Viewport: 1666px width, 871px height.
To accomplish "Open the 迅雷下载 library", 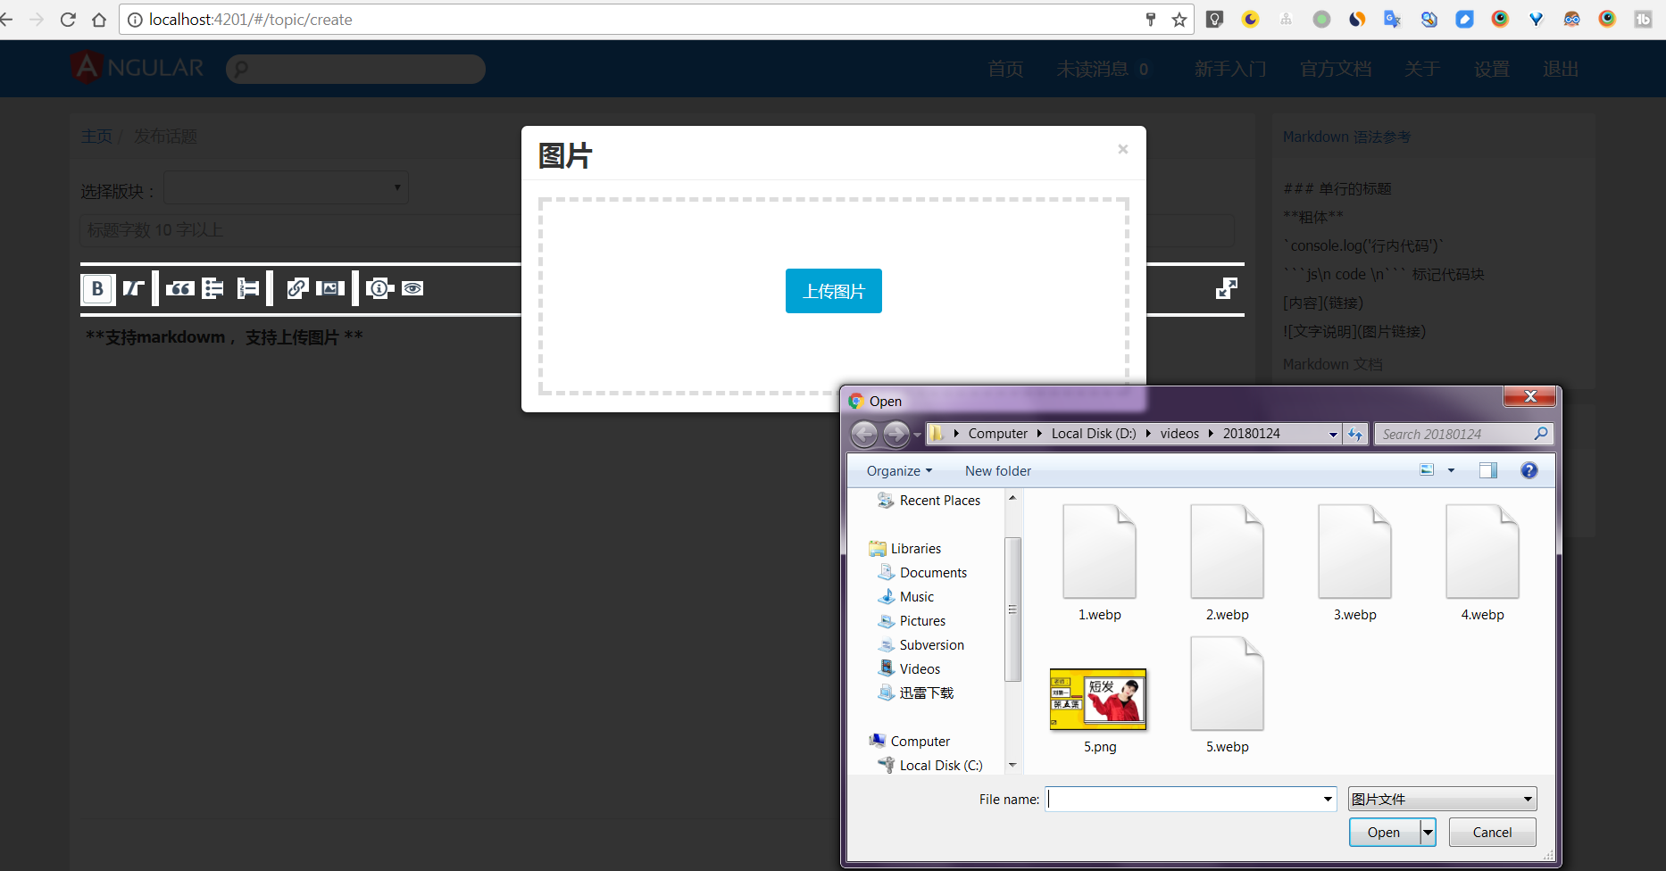I will coord(916,693).
